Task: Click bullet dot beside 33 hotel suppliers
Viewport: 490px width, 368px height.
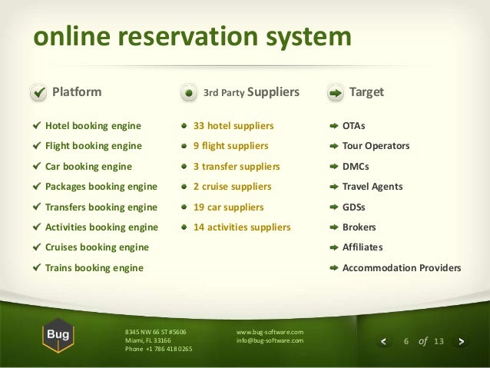Action: click(184, 126)
